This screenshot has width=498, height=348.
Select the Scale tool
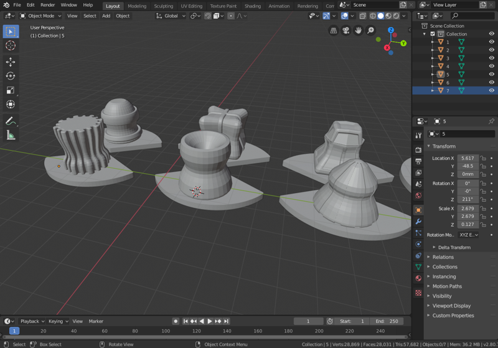coord(11,90)
